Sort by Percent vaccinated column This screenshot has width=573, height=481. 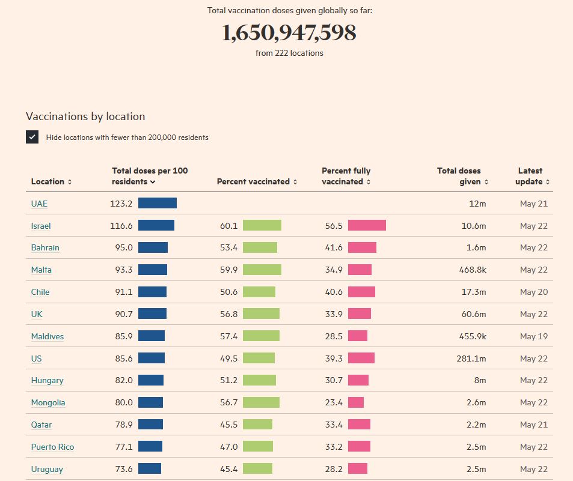257,182
